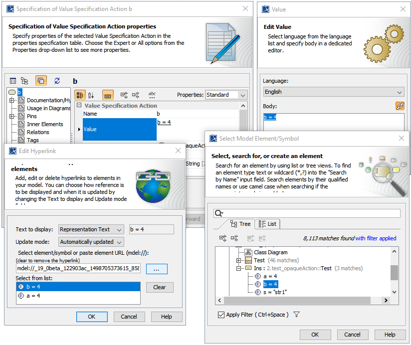Click the ellipsis browse button for element URL

pos(157,269)
